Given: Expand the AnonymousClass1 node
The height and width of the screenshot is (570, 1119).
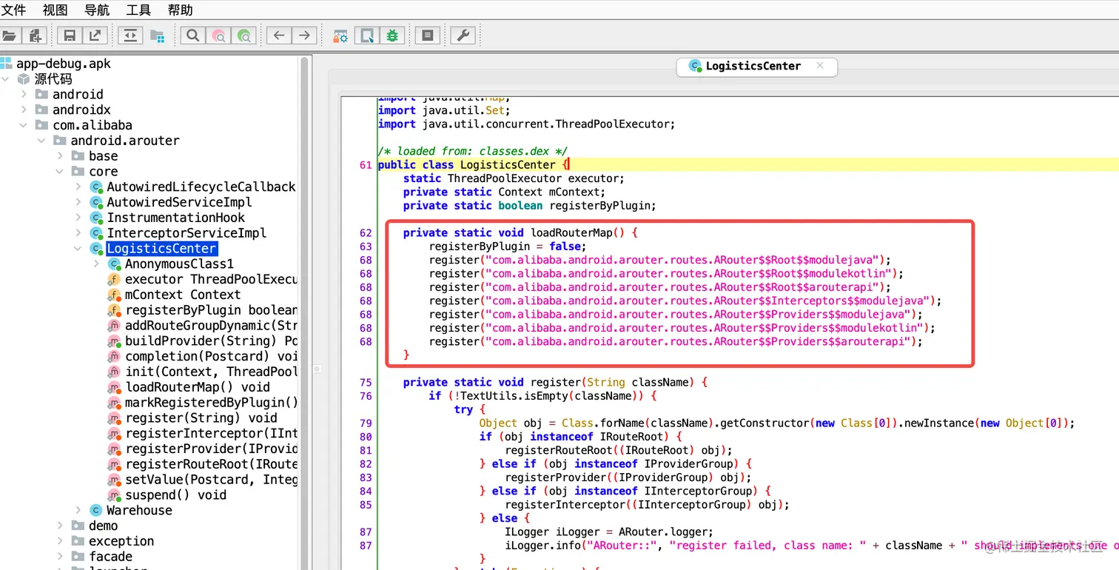Looking at the screenshot, I should pyautogui.click(x=96, y=264).
